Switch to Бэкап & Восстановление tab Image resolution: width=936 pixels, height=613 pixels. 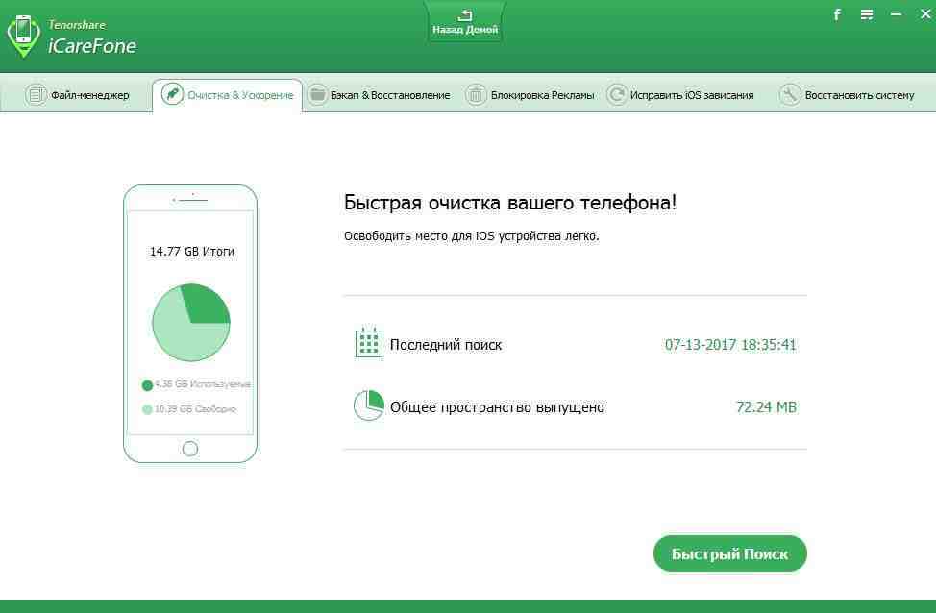(379, 95)
